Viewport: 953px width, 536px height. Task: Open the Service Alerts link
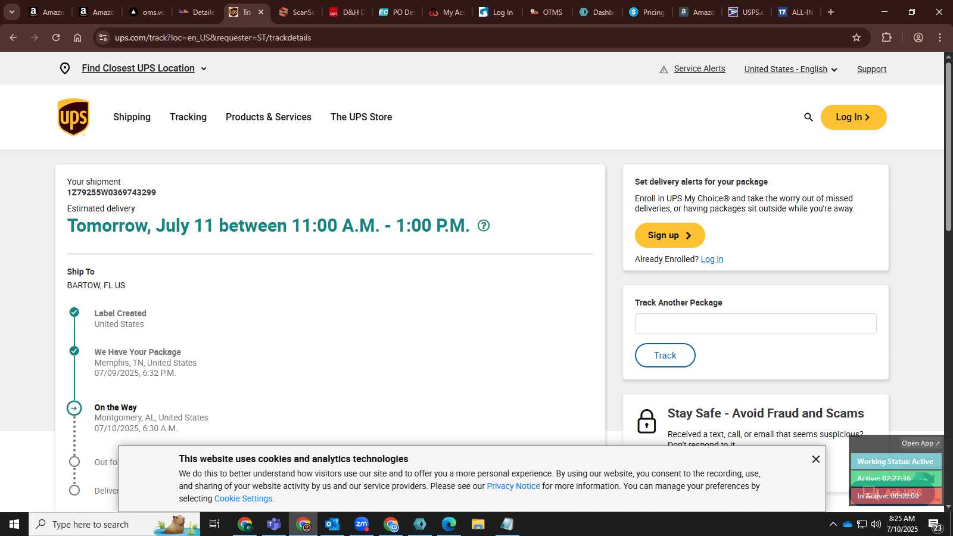tap(699, 68)
